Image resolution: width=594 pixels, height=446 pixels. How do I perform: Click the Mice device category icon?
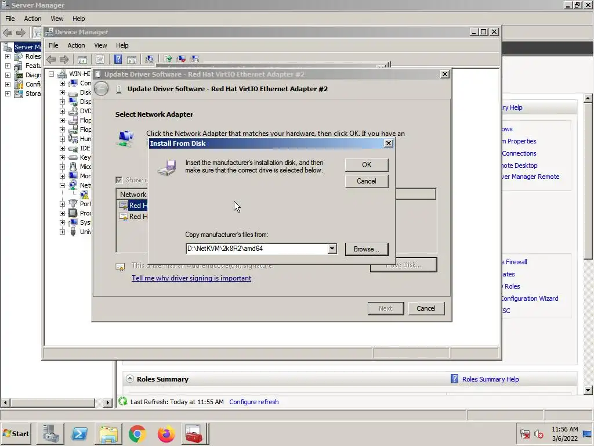(73, 167)
